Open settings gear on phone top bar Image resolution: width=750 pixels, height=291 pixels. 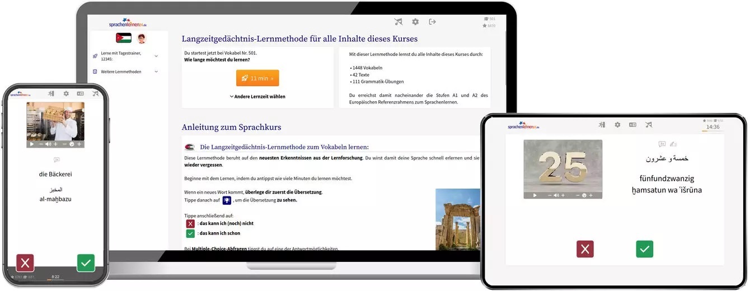(66, 93)
